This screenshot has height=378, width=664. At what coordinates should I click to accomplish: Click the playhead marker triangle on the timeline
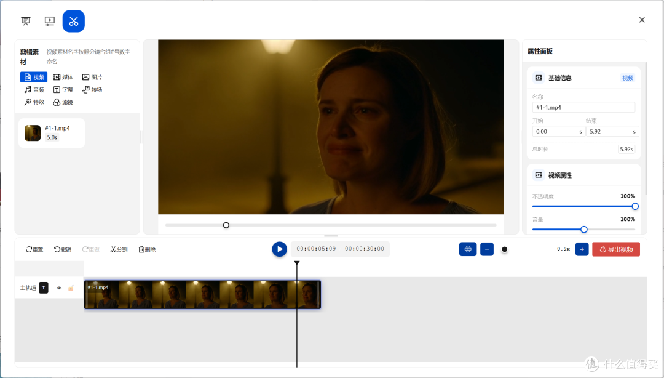[x=297, y=263]
